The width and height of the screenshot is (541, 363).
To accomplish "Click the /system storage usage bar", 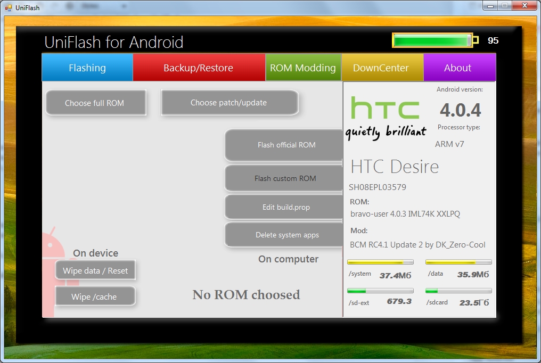I will coord(380,262).
